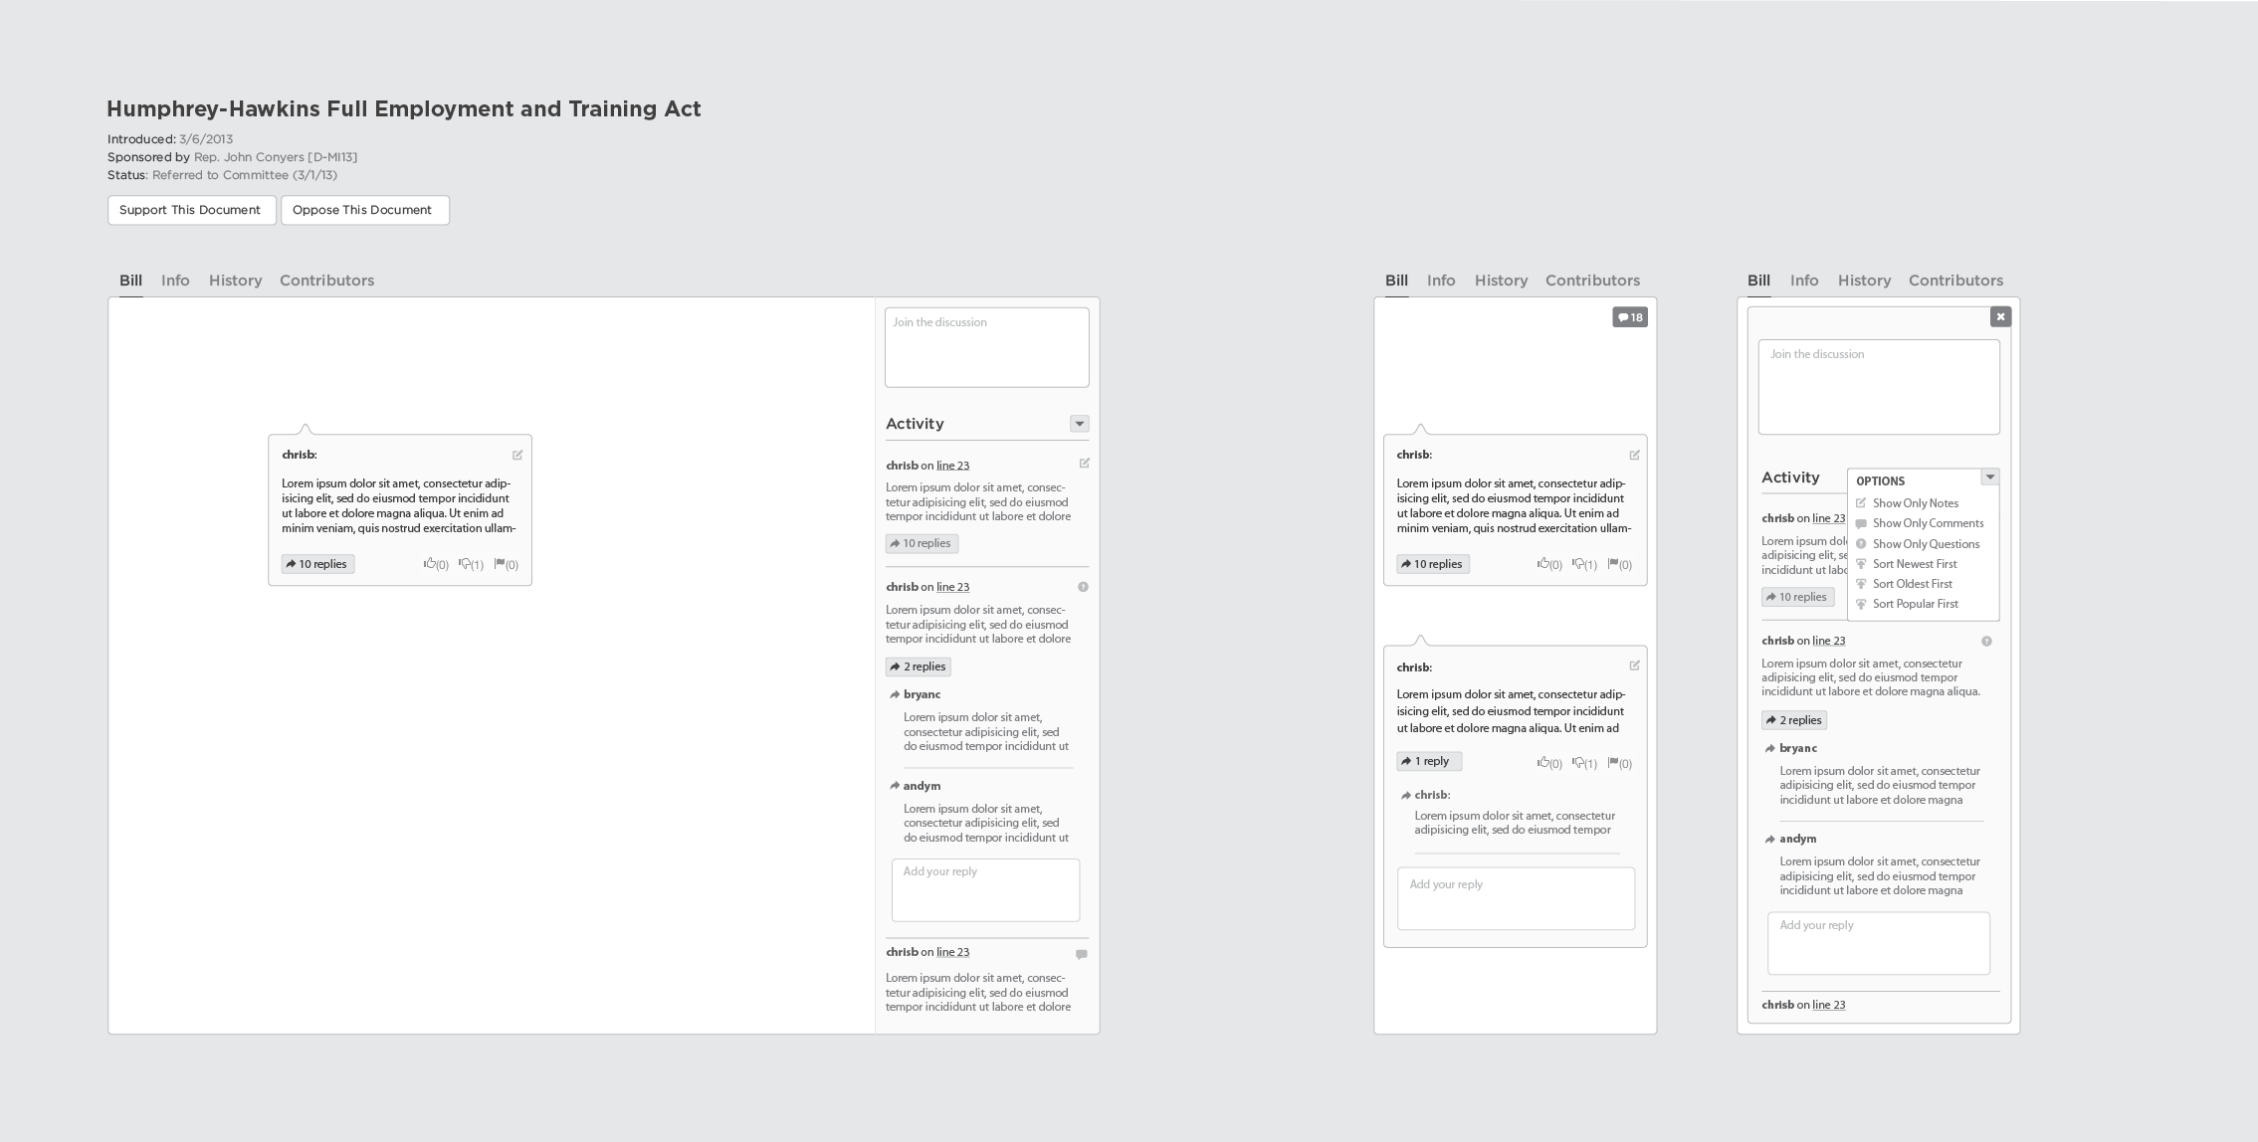Click the reply arrow icon next to andym
This screenshot has width=2258, height=1142.
point(895,785)
